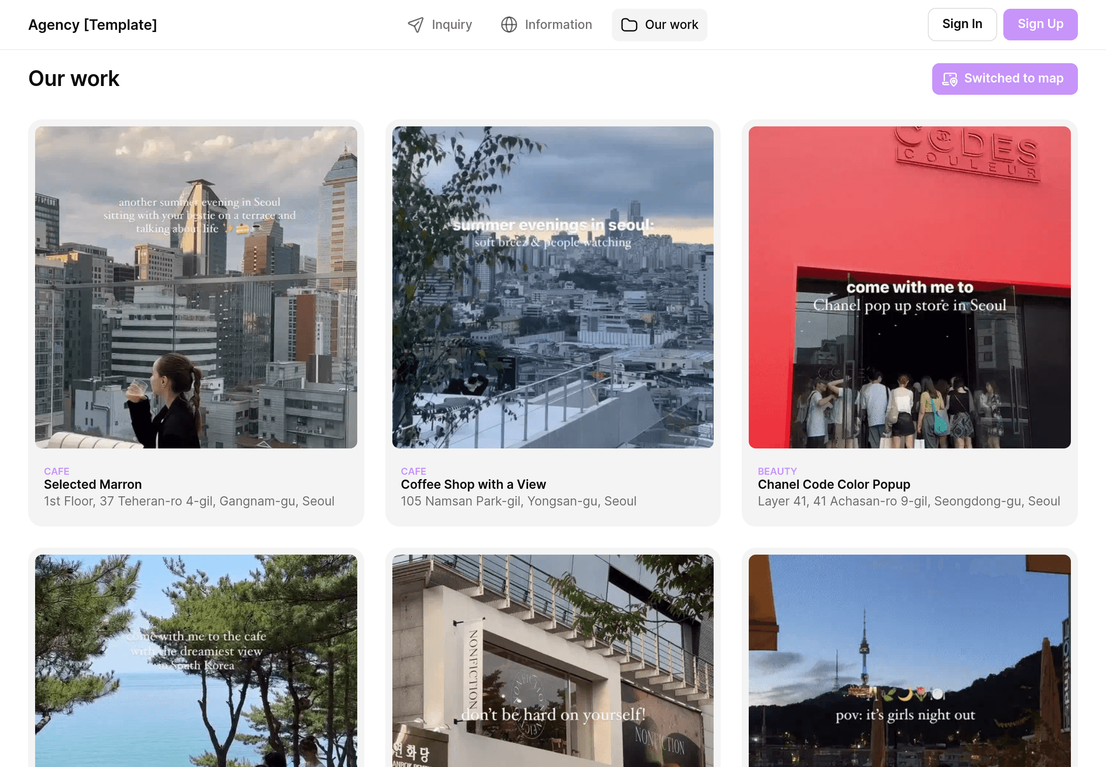This screenshot has width=1106, height=767.
Task: Click address 105 Namsan Park-gil, Yongsan-gu, Seoul
Action: pyautogui.click(x=518, y=501)
